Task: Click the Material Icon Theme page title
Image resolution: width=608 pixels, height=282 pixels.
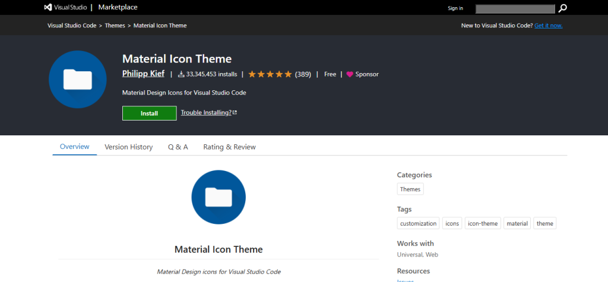Action: (177, 59)
